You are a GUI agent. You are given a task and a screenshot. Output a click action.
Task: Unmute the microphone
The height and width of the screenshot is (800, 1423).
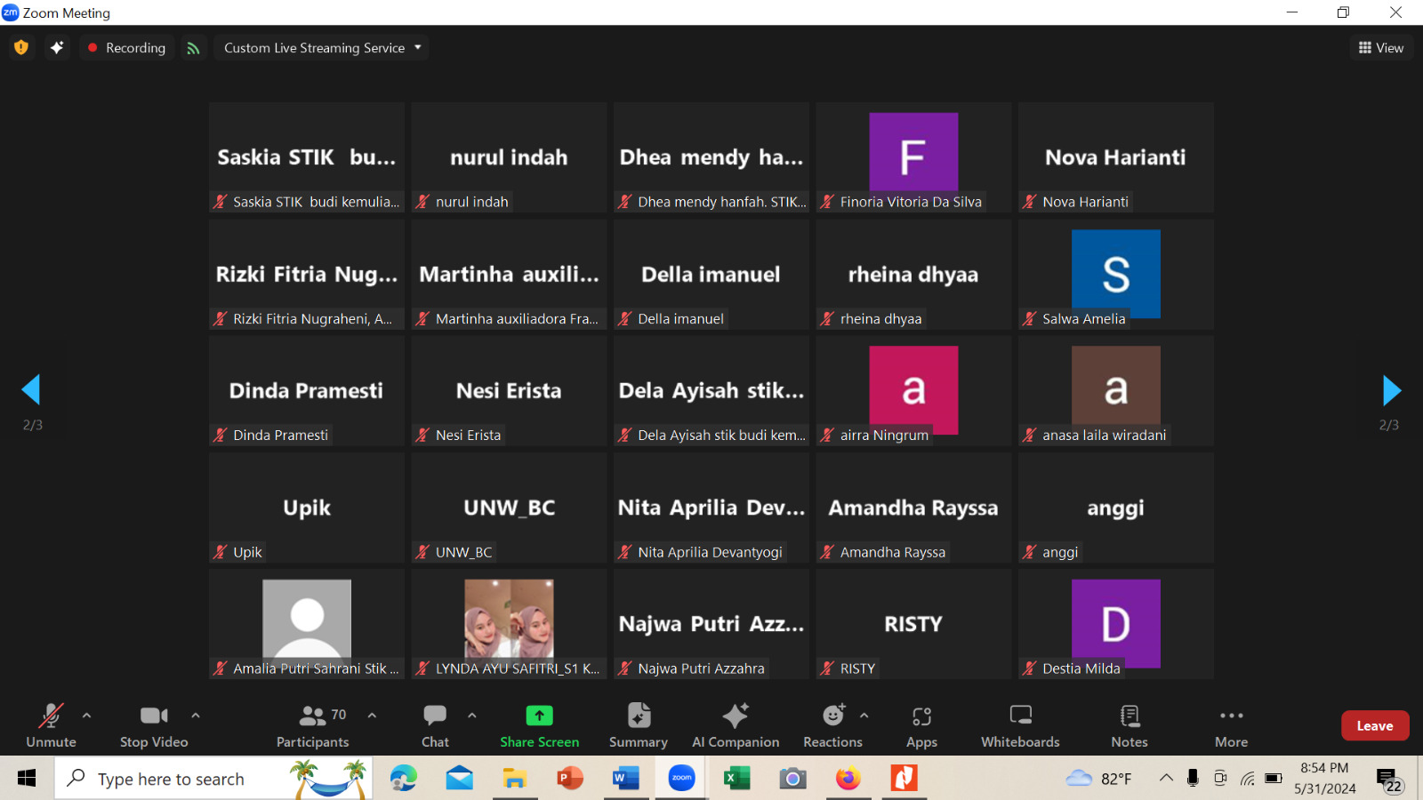point(51,725)
